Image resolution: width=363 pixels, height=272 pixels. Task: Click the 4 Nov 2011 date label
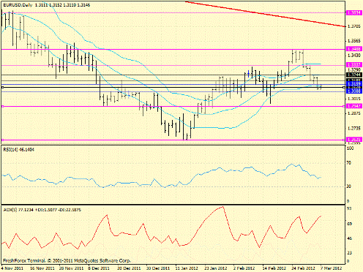tap(12, 268)
